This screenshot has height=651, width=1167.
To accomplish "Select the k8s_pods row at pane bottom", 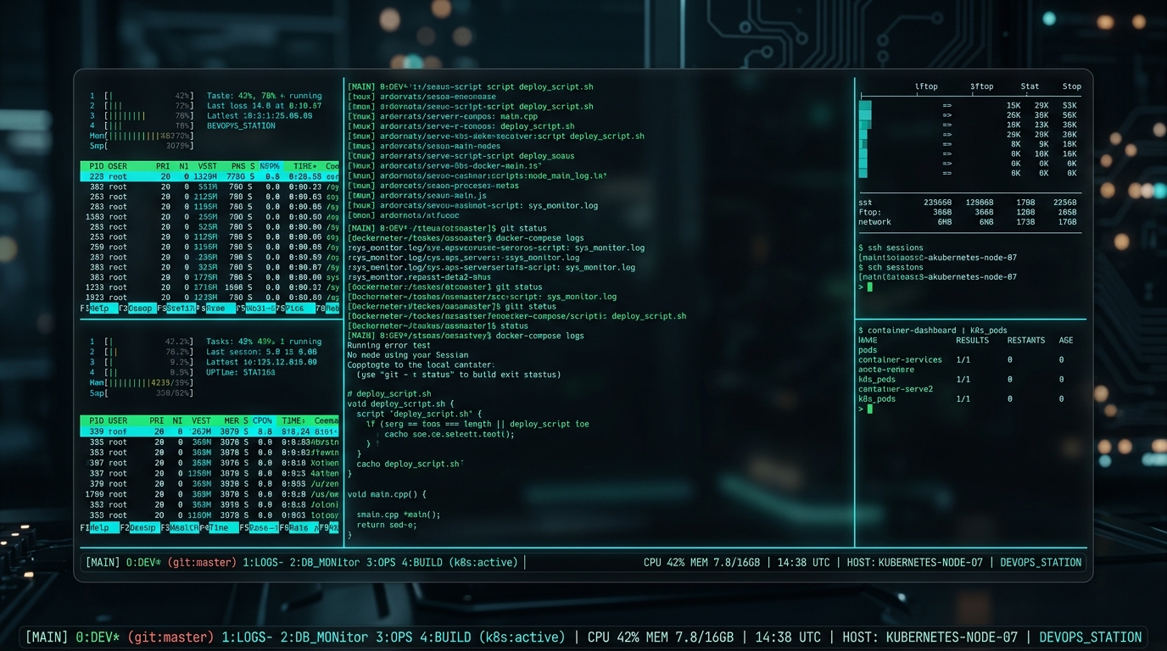I will (x=961, y=398).
